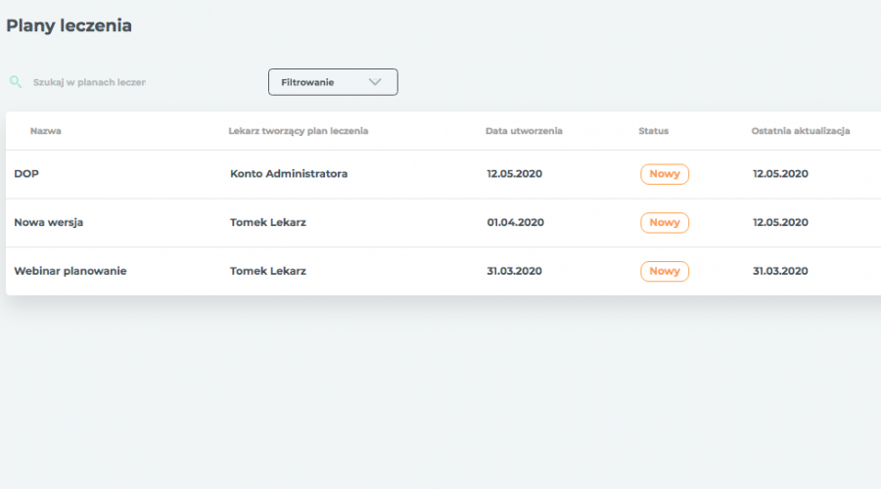This screenshot has height=489, width=881.
Task: Select Konto Administratora doctor cell
Action: [289, 174]
